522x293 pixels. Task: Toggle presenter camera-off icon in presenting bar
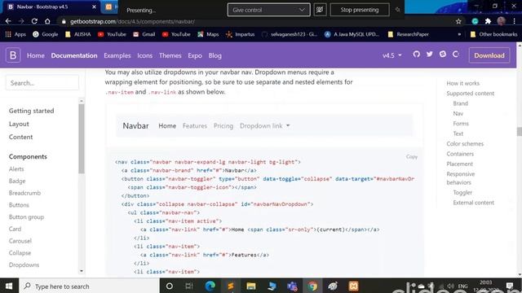pos(320,10)
